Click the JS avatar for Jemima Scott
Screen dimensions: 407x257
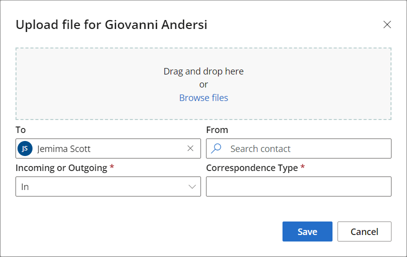pyautogui.click(x=25, y=148)
